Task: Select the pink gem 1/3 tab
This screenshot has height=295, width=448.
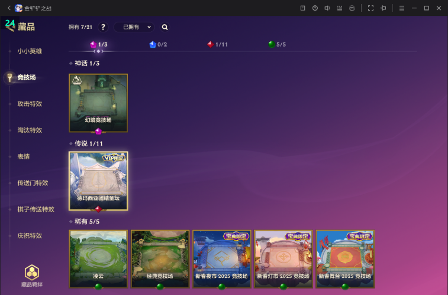Action: coord(99,44)
